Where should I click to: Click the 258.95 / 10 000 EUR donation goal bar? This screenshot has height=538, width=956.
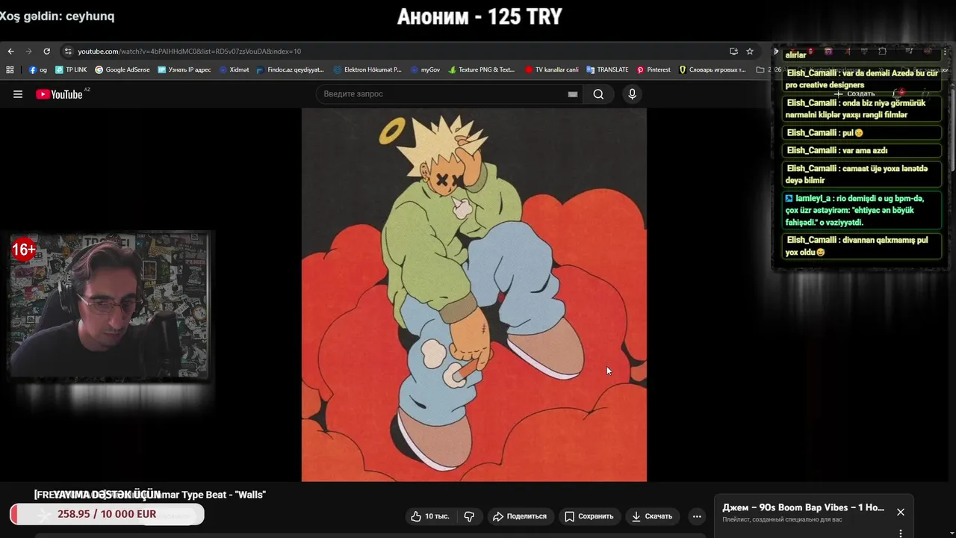[107, 514]
